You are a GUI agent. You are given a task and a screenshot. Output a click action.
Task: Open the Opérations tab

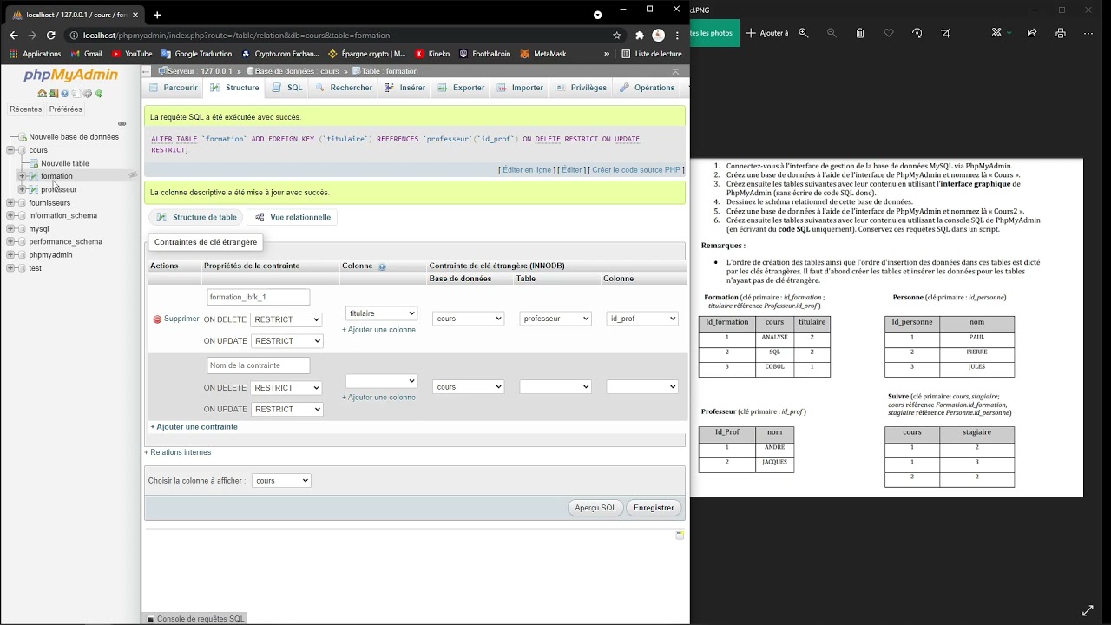coord(647,88)
